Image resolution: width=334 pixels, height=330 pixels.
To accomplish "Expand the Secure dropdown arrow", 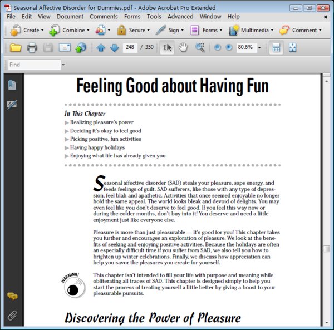I will [148, 30].
